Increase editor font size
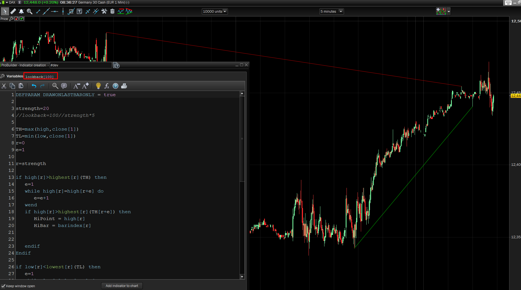521x290 pixels. [85, 86]
